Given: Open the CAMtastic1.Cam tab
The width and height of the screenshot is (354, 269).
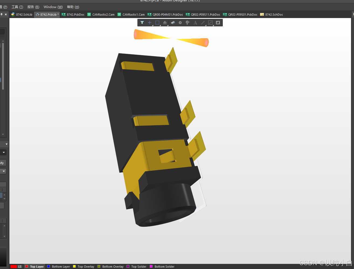Looking at the screenshot, I should click(x=131, y=15).
